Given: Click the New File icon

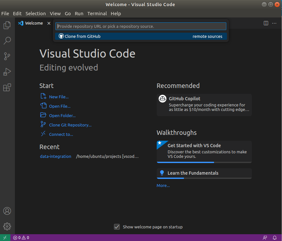Looking at the screenshot, I should tap(43, 96).
